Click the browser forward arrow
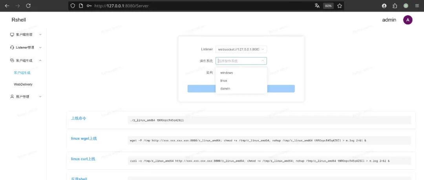 (18, 5)
